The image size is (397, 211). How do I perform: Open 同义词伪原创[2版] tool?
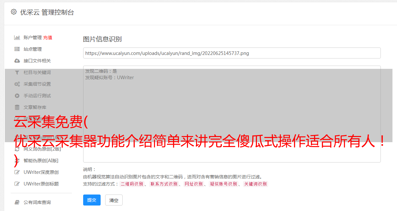point(42,149)
